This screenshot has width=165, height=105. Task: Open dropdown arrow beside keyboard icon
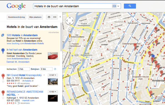coord(118,6)
